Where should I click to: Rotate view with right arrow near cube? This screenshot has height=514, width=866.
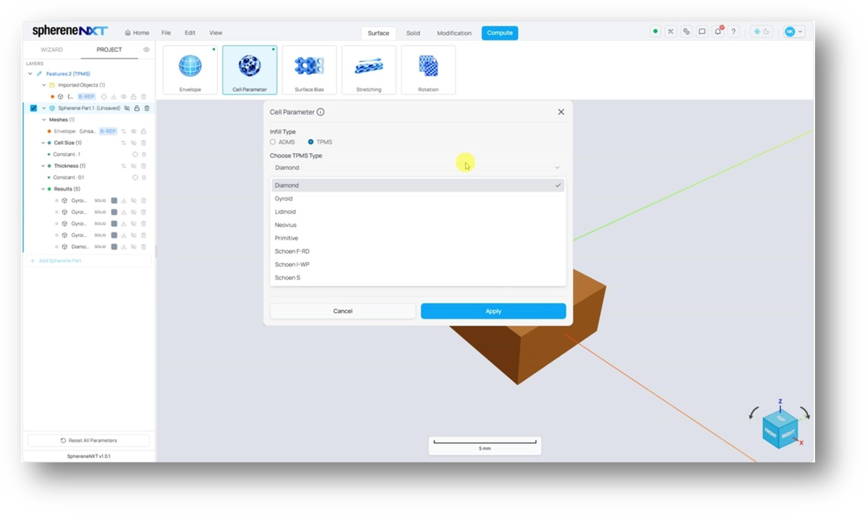coord(804,413)
